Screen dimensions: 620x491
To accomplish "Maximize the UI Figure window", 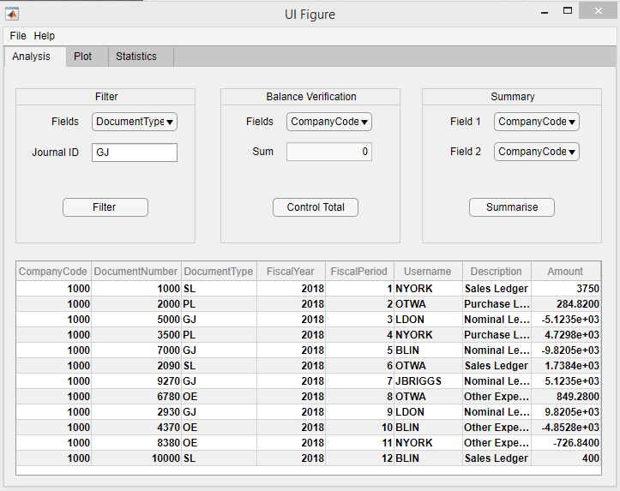I will pos(568,11).
